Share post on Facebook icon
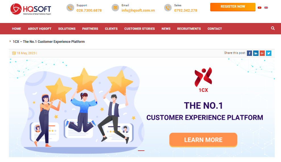 (249, 53)
